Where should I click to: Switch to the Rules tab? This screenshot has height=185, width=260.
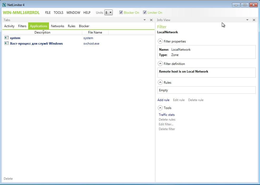click(71, 26)
